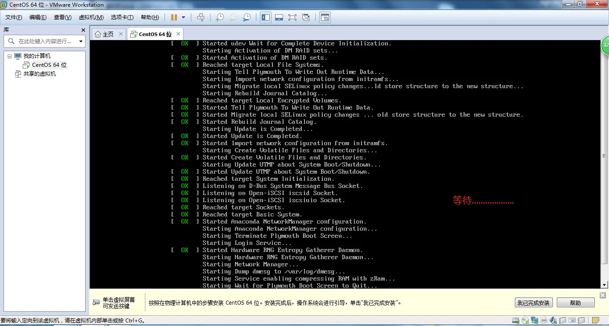Open the 选项卡(T) menu

(x=122, y=17)
